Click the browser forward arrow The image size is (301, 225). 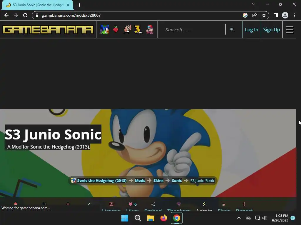pyautogui.click(x=16, y=15)
